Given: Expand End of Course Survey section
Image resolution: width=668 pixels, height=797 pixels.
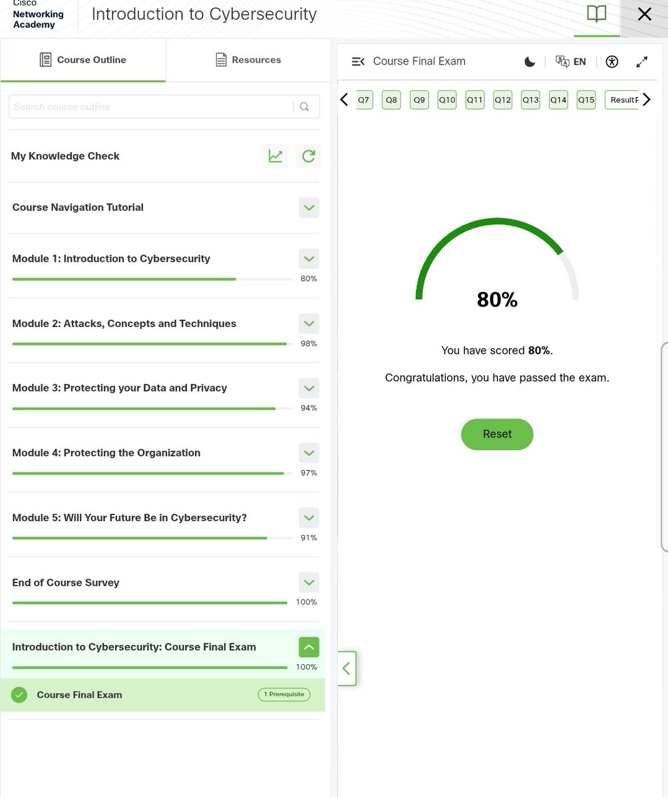Looking at the screenshot, I should point(309,582).
